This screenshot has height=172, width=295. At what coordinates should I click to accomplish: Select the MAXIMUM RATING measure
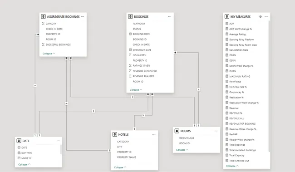click(238, 76)
